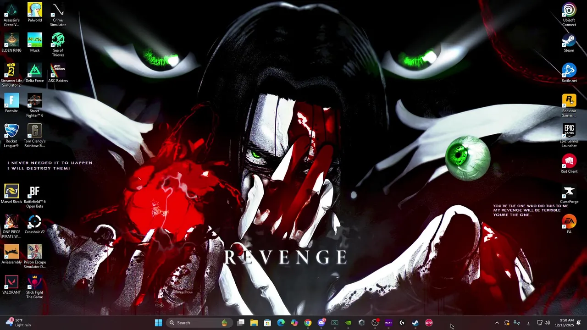Open NZXT CAM from the taskbar
This screenshot has height=330, width=587.
coord(388,323)
